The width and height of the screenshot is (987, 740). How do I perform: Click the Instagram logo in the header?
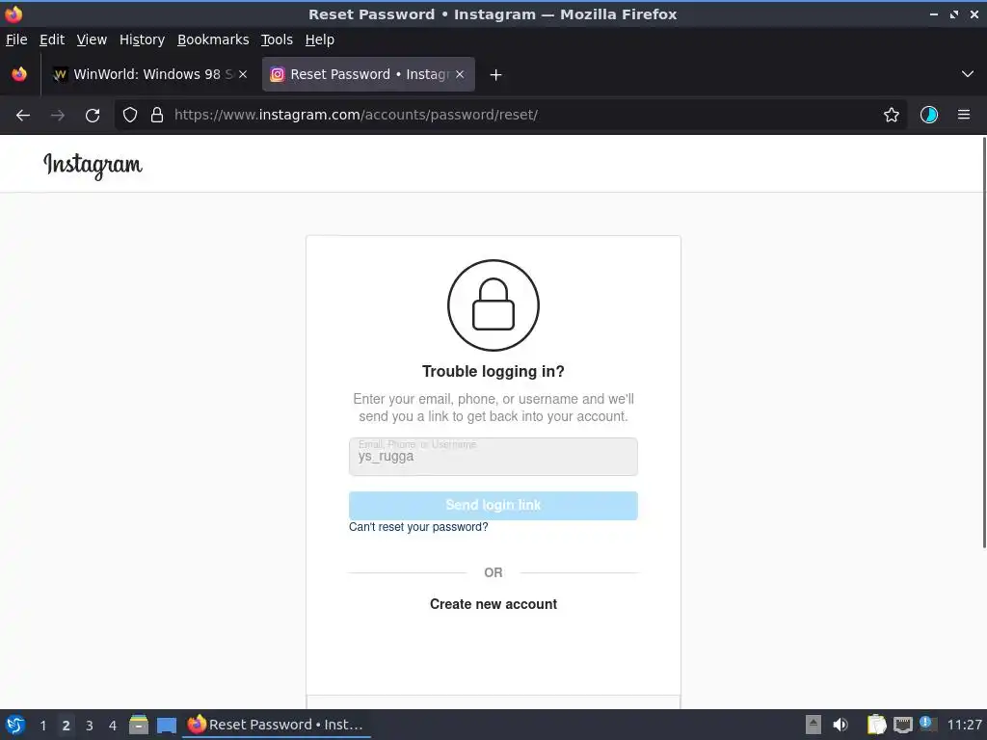(93, 166)
